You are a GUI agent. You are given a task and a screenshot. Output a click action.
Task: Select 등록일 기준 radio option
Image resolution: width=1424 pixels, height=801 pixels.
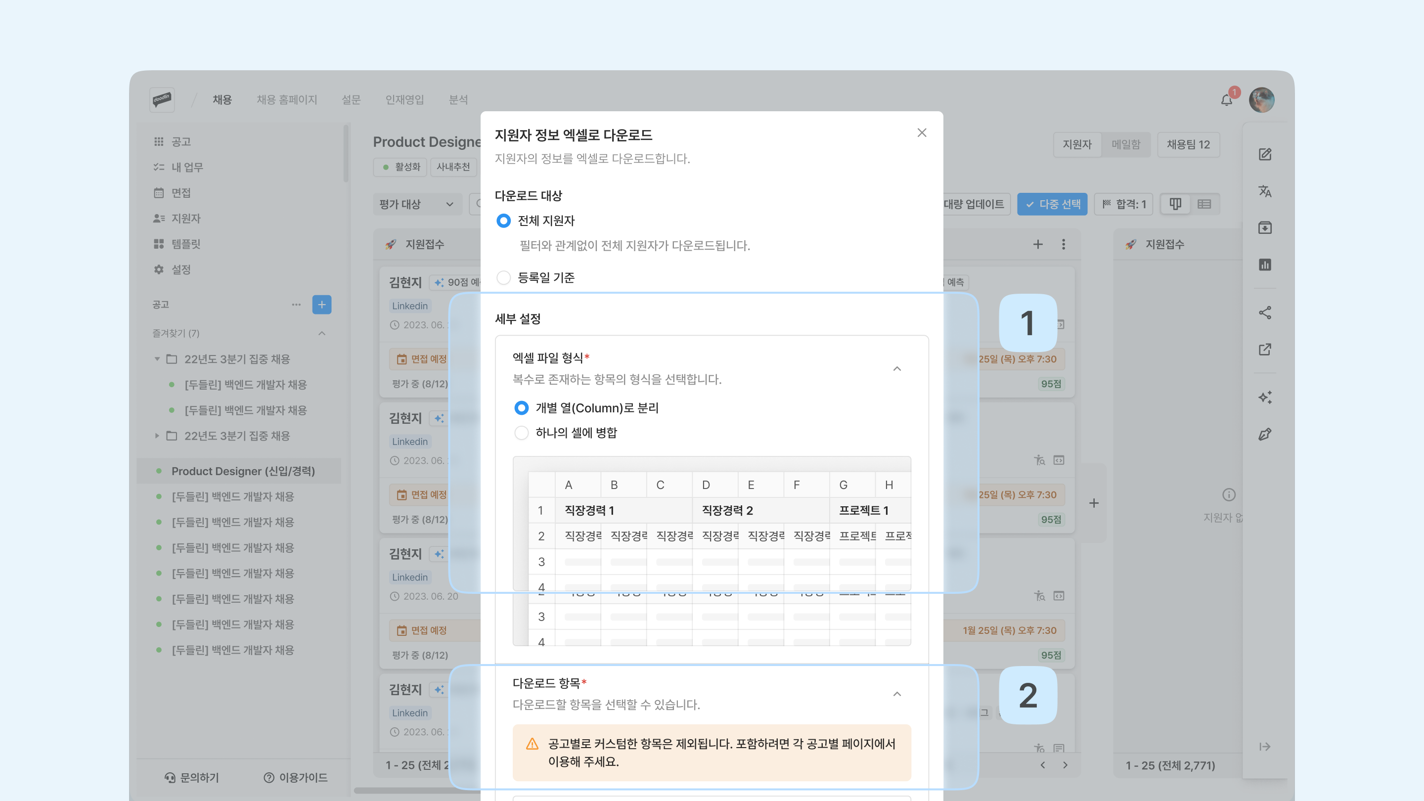point(503,277)
